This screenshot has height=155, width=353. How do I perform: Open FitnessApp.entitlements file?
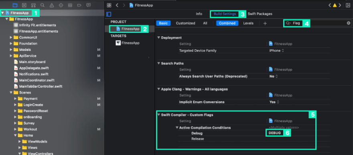(x=39, y=31)
